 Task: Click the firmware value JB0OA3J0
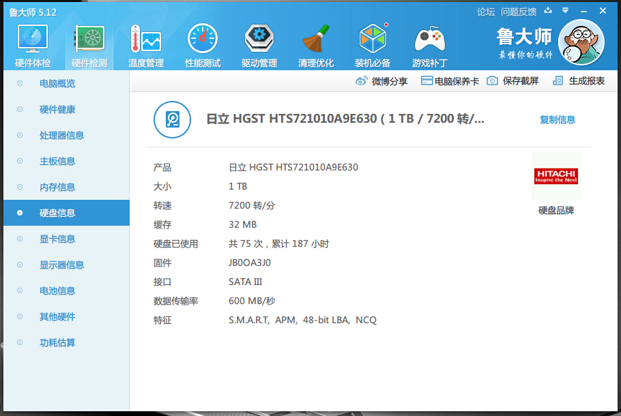tap(250, 263)
